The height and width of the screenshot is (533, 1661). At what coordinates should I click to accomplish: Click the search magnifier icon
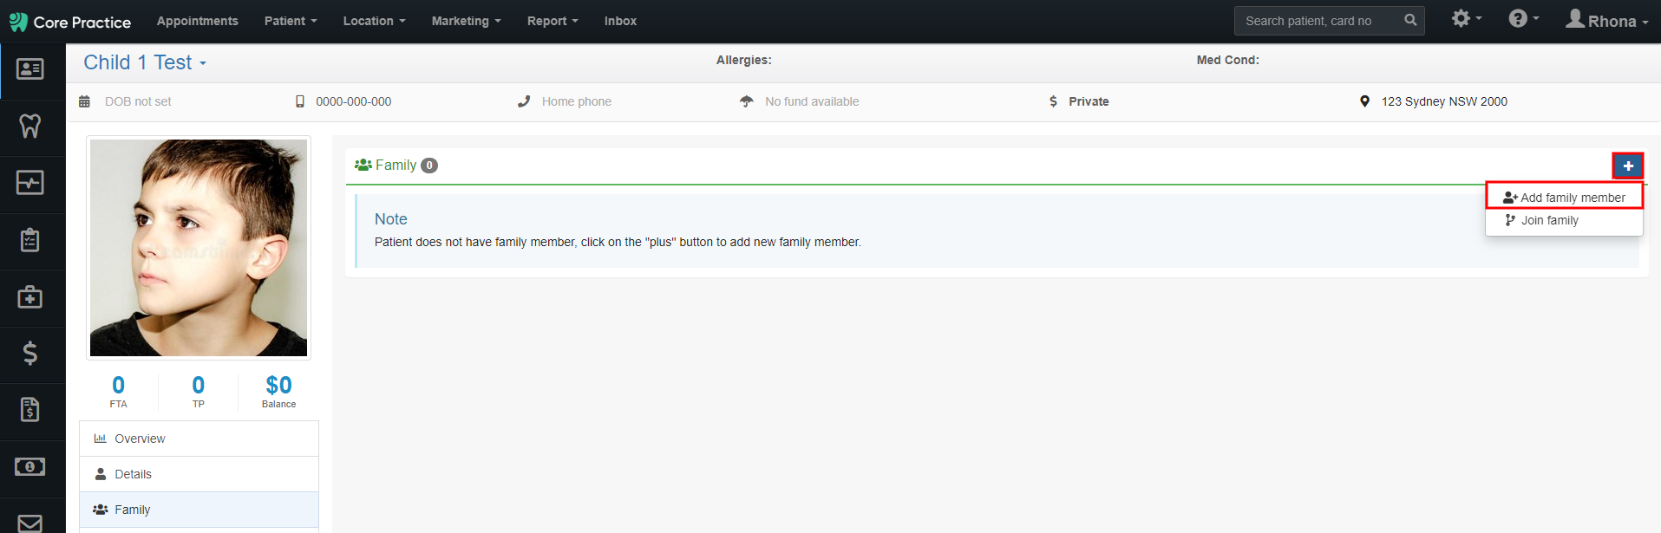(1410, 20)
